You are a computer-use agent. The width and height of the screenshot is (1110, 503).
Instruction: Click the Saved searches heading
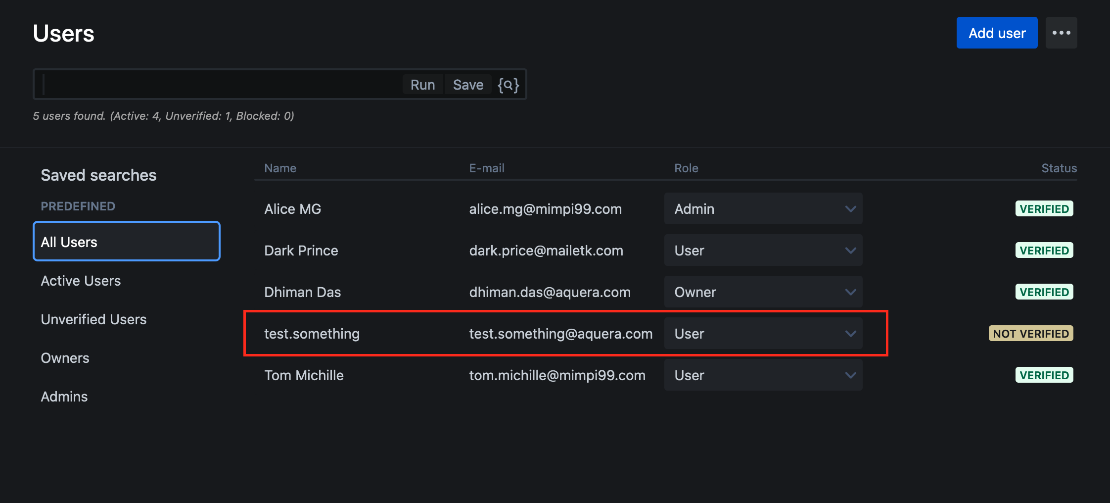click(98, 175)
